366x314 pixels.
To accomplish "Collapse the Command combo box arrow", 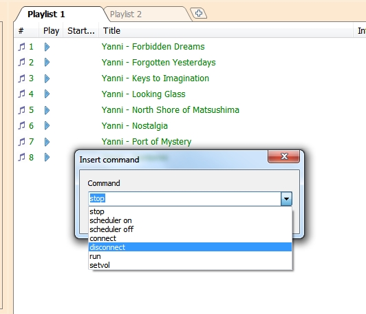I will click(x=286, y=199).
